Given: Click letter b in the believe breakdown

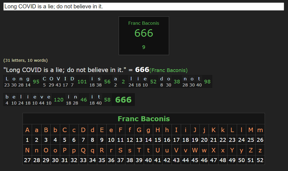Looking at the screenshot, I should pos(7,97).
